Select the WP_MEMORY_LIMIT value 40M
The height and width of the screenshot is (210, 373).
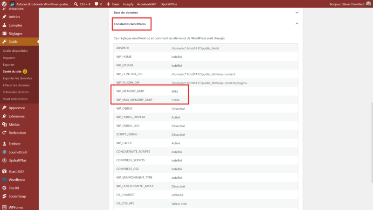[174, 91]
